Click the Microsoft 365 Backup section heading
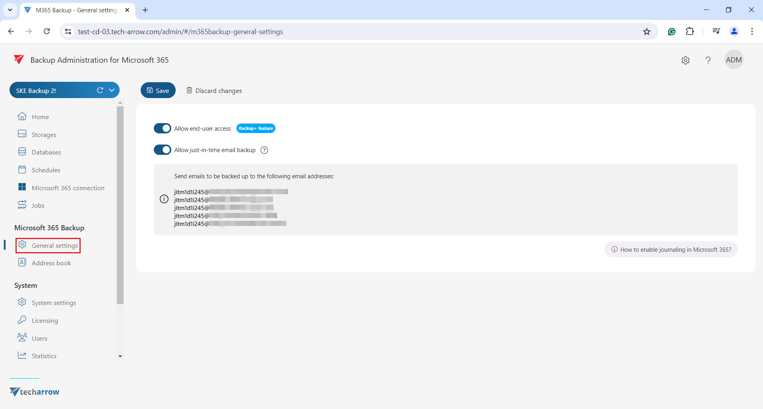763x409 pixels. point(49,228)
